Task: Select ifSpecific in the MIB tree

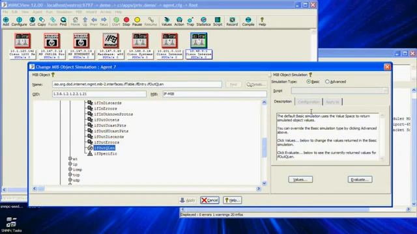Action: [x=106, y=153]
